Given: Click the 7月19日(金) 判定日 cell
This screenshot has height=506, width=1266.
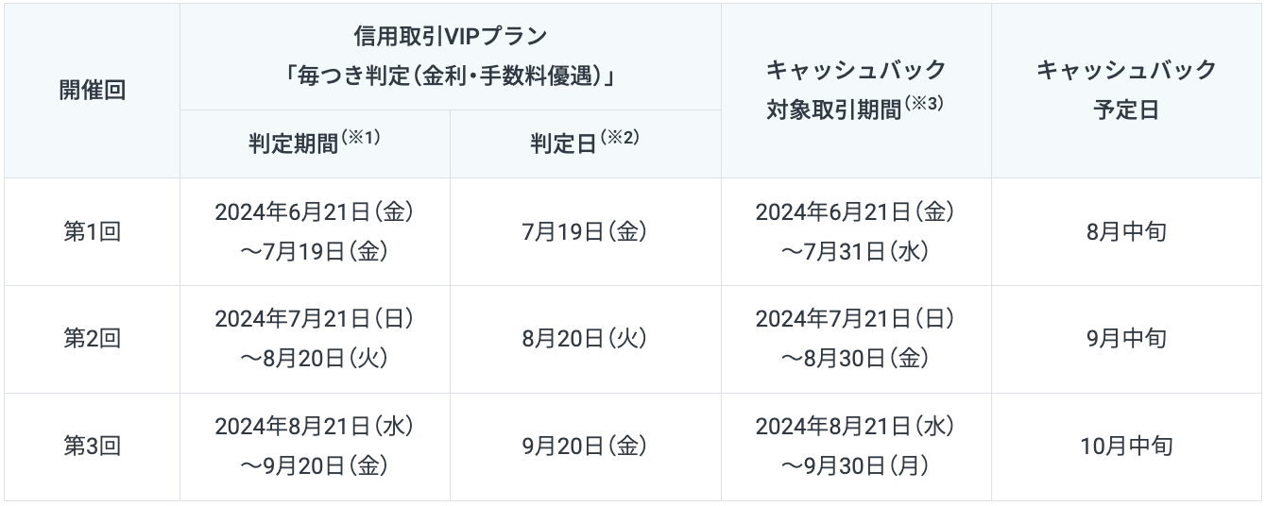Looking at the screenshot, I should 586,232.
